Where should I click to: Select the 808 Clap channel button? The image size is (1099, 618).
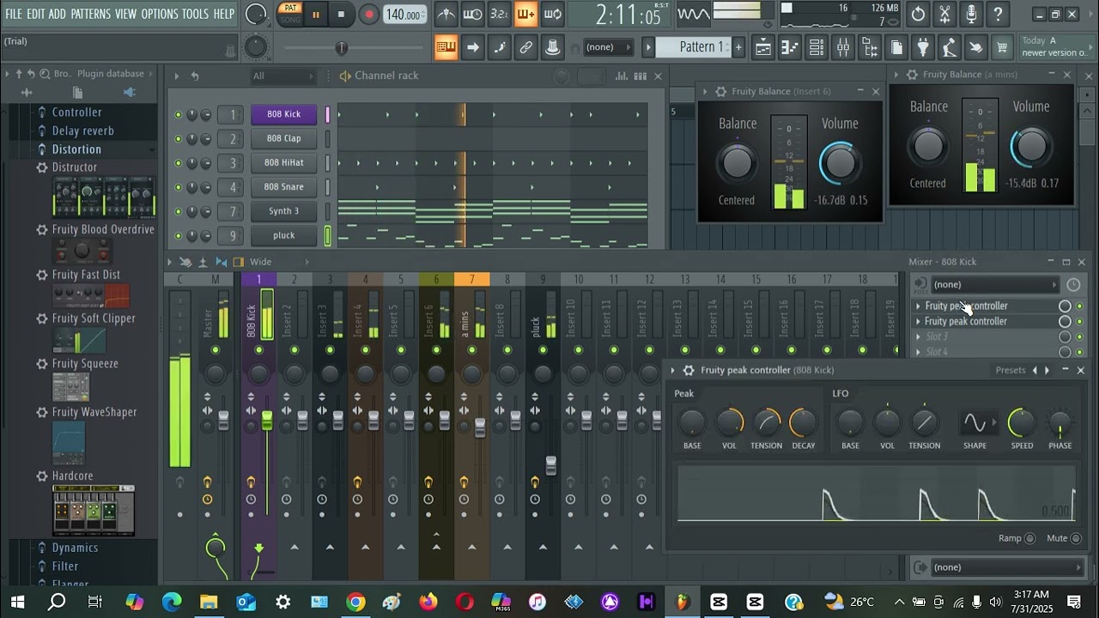point(283,138)
